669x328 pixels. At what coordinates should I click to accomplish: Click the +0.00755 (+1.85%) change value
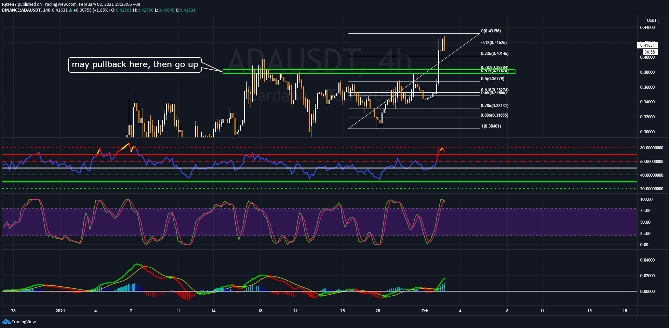tap(92, 10)
